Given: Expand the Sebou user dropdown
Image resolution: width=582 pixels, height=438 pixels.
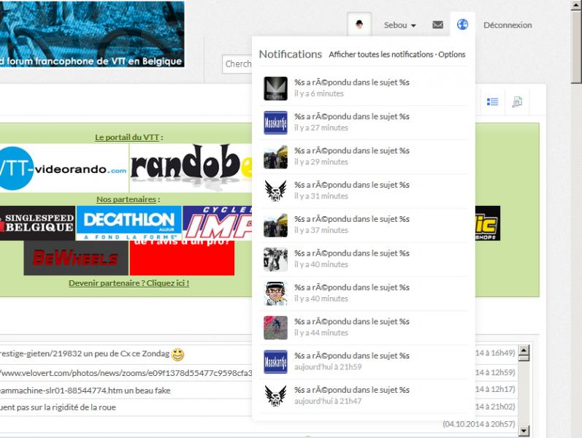Looking at the screenshot, I should (399, 26).
